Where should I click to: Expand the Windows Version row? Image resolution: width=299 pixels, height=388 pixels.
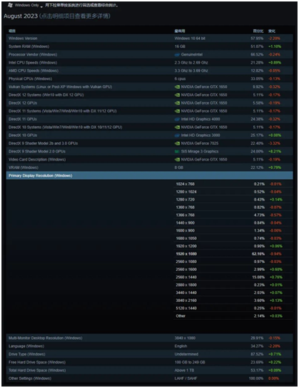coord(149,39)
